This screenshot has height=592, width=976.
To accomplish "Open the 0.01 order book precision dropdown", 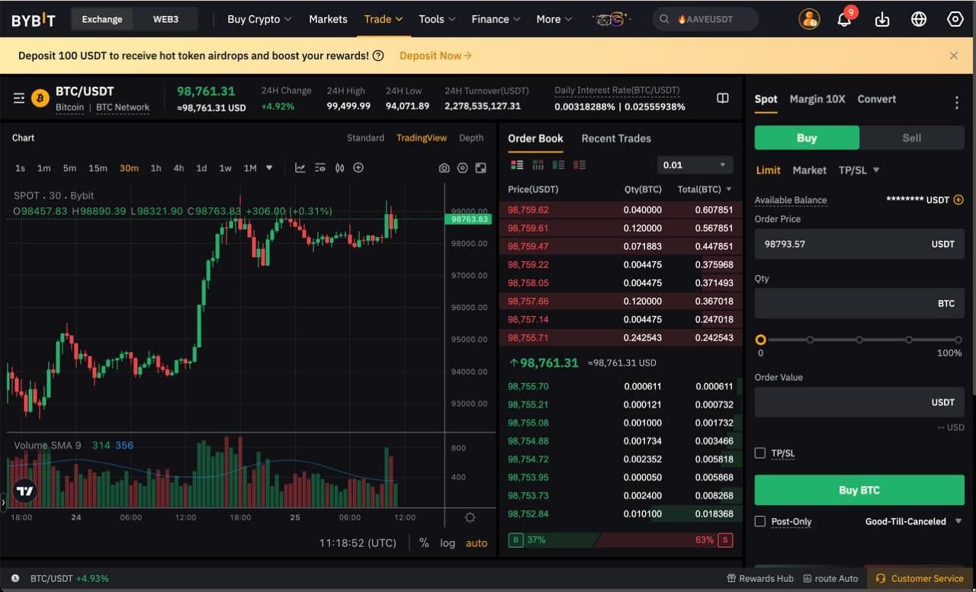I will tap(694, 164).
